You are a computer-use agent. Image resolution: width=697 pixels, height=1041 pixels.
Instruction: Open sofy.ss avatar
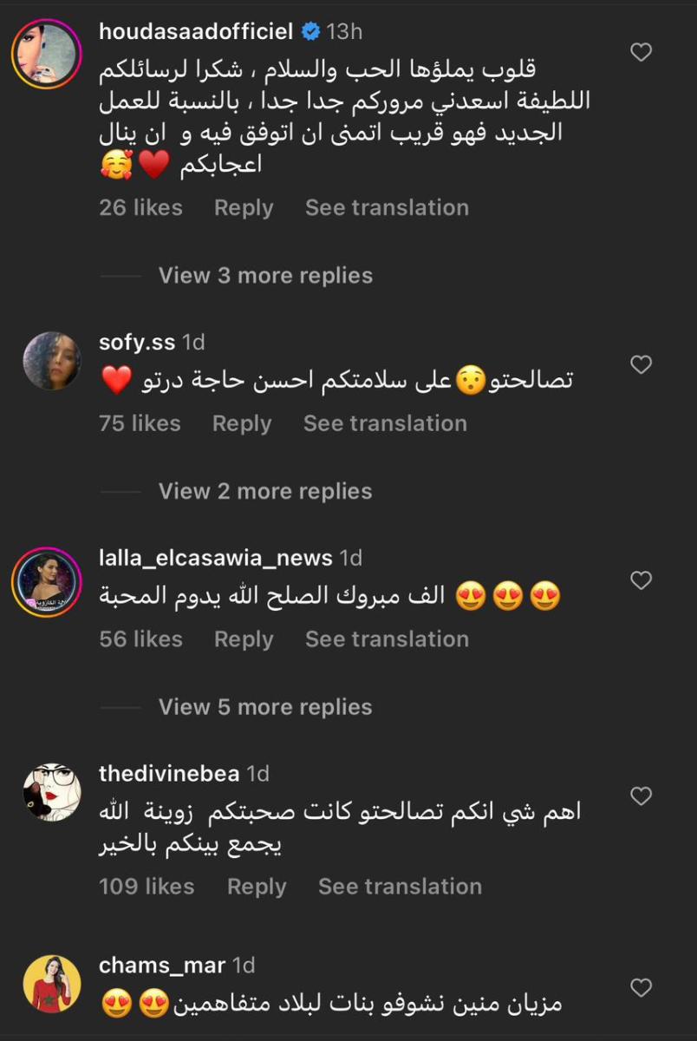point(52,361)
